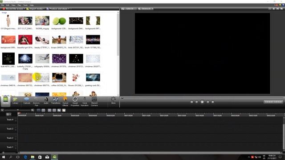This screenshot has height=160, width=285.
Task: Select the calligraphy pen image thumbnail
Action: point(42,59)
